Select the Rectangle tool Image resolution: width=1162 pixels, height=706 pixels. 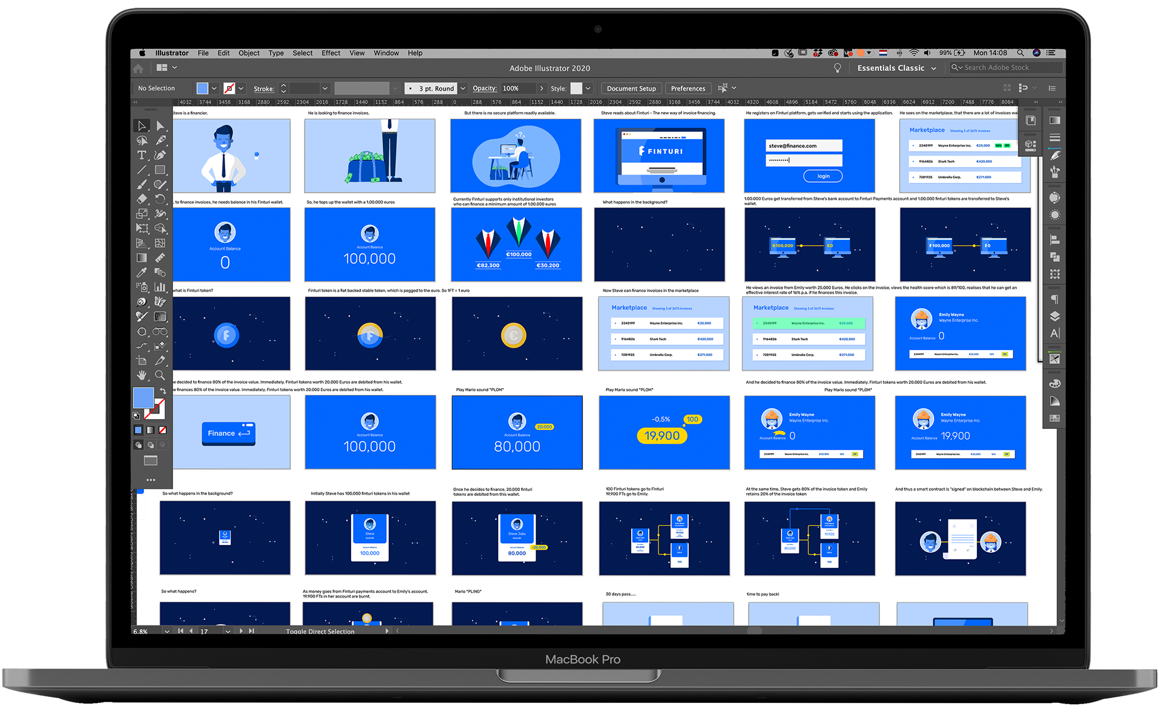160,170
